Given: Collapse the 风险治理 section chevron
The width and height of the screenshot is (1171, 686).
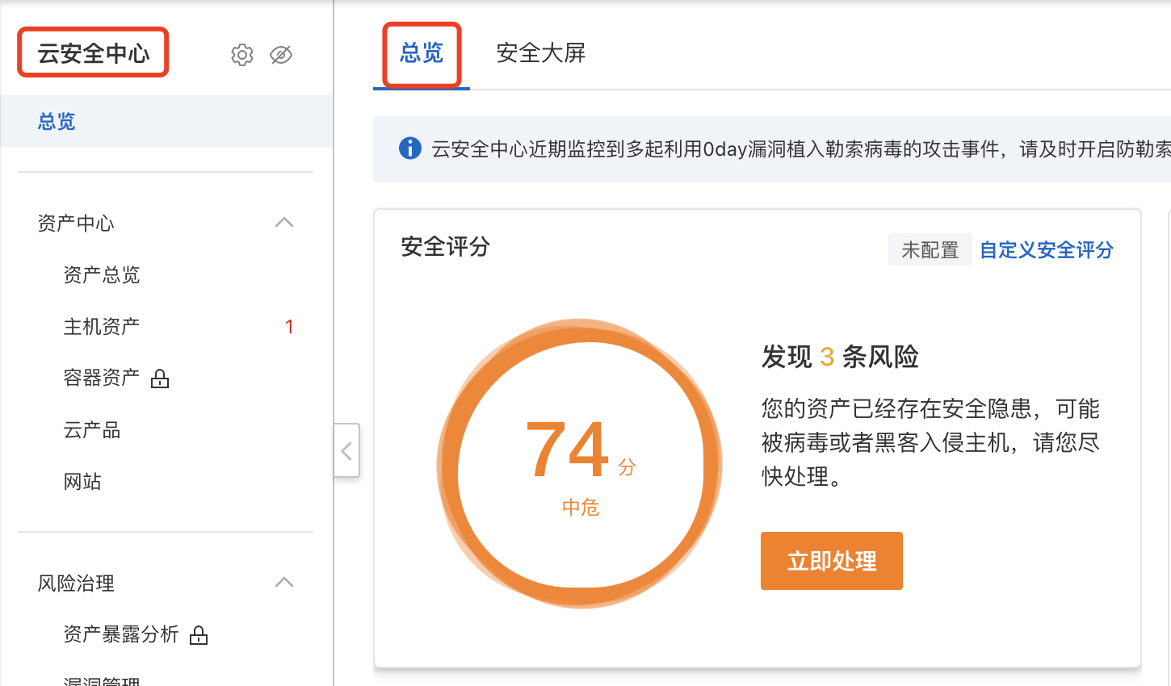Looking at the screenshot, I should (284, 583).
